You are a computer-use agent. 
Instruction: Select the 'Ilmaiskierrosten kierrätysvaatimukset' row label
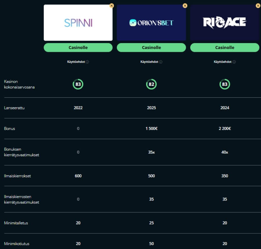pyautogui.click(x=22, y=199)
